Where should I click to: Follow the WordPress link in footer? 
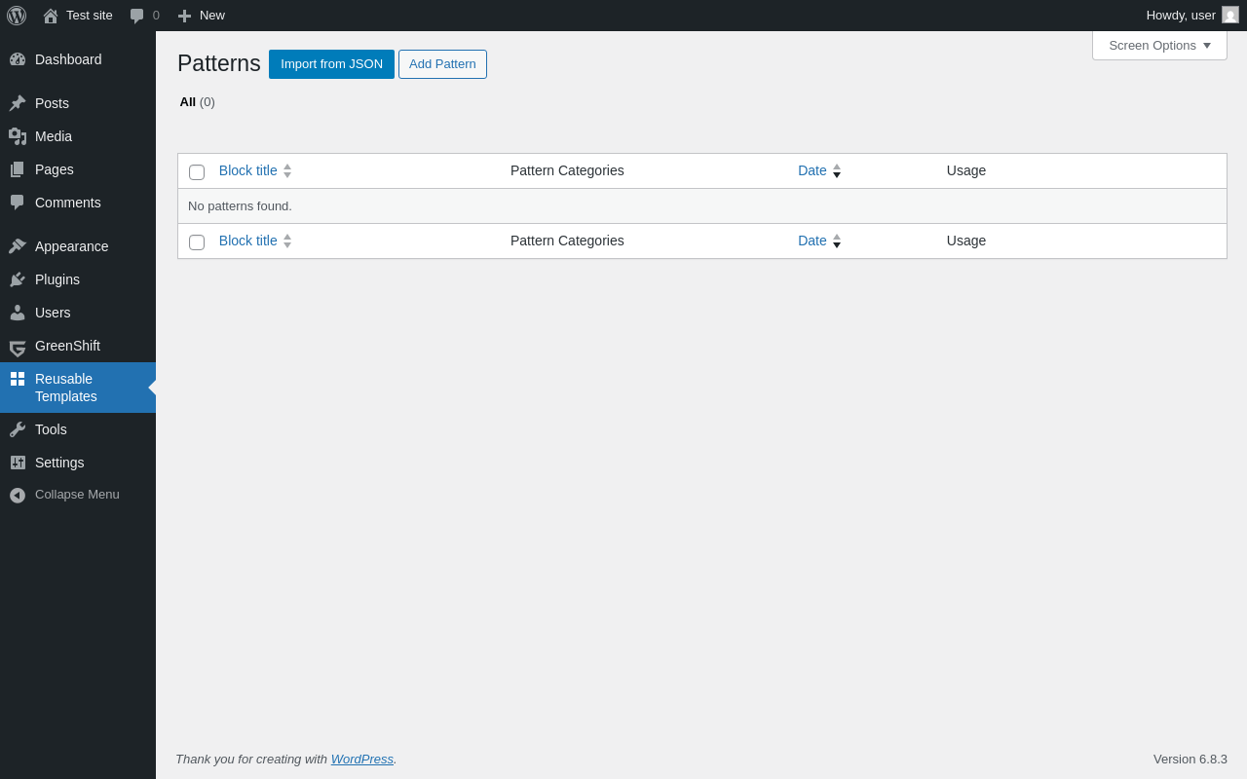(x=362, y=759)
